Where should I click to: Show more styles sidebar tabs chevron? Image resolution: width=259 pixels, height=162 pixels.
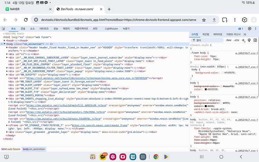[x=245, y=34]
